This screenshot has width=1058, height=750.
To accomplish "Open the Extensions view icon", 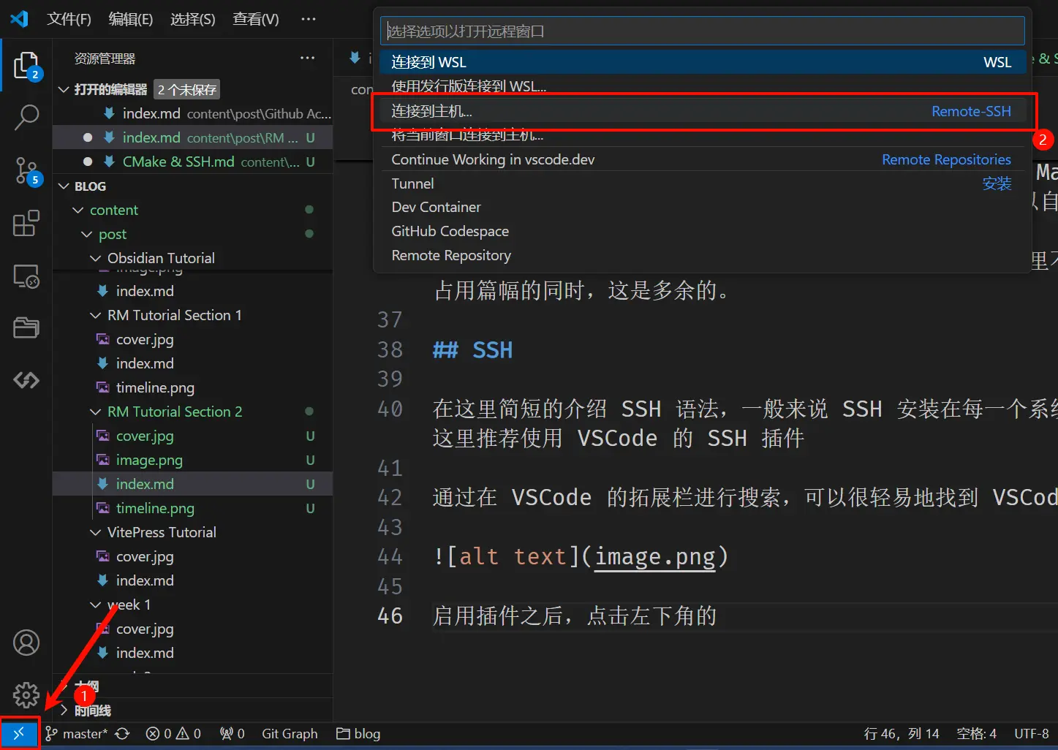I will pyautogui.click(x=26, y=224).
